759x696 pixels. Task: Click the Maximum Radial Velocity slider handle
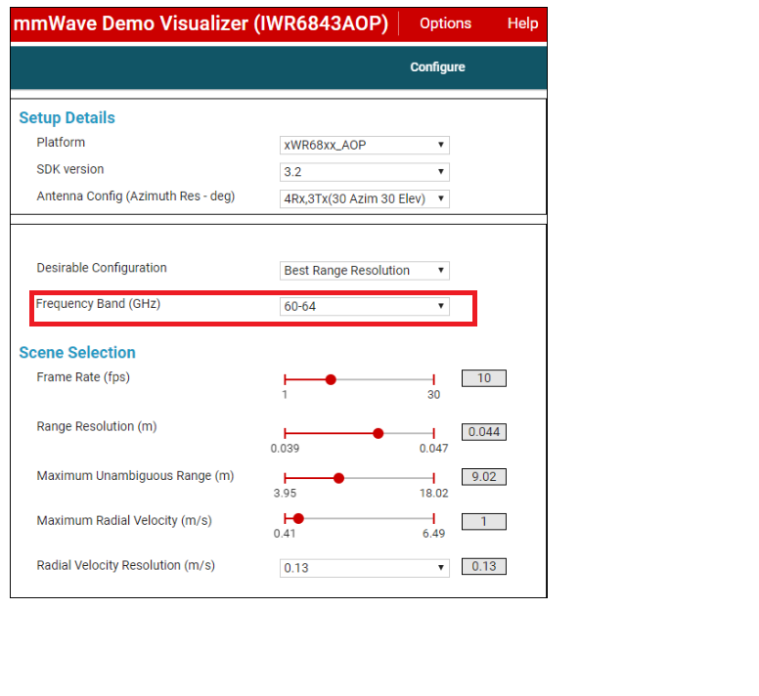[298, 518]
